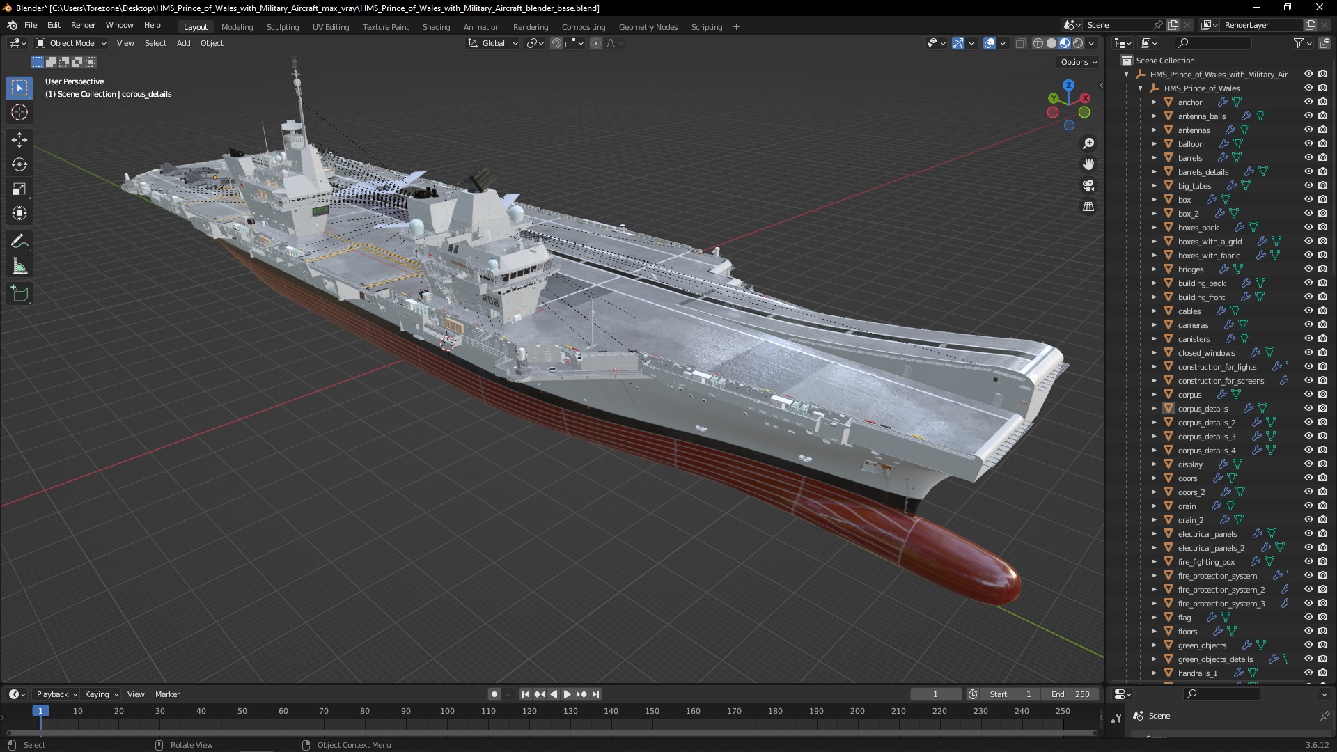Open the Playback dropdown
Screen dimensions: 1337x752
click(x=56, y=694)
